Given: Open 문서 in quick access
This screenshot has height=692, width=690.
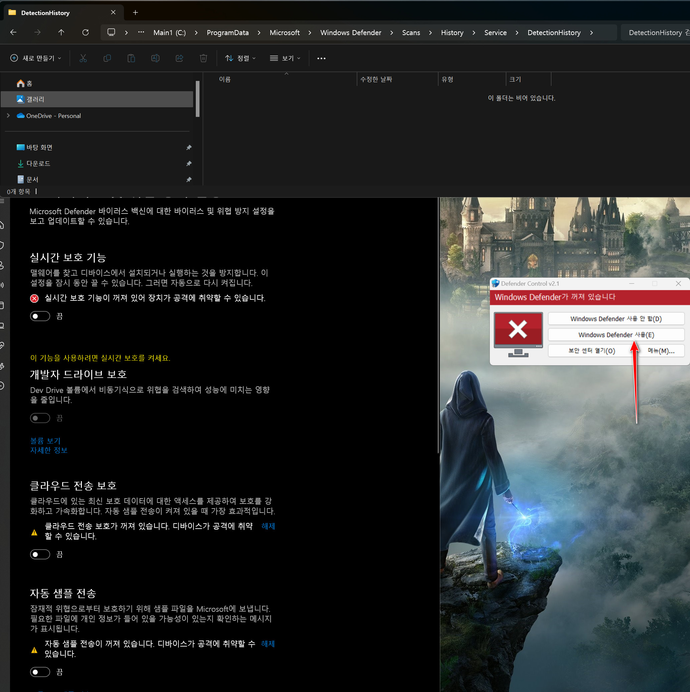Looking at the screenshot, I should point(97,179).
